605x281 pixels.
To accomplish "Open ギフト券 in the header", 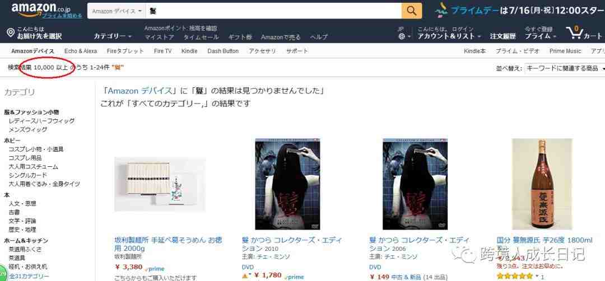I will [x=240, y=38].
